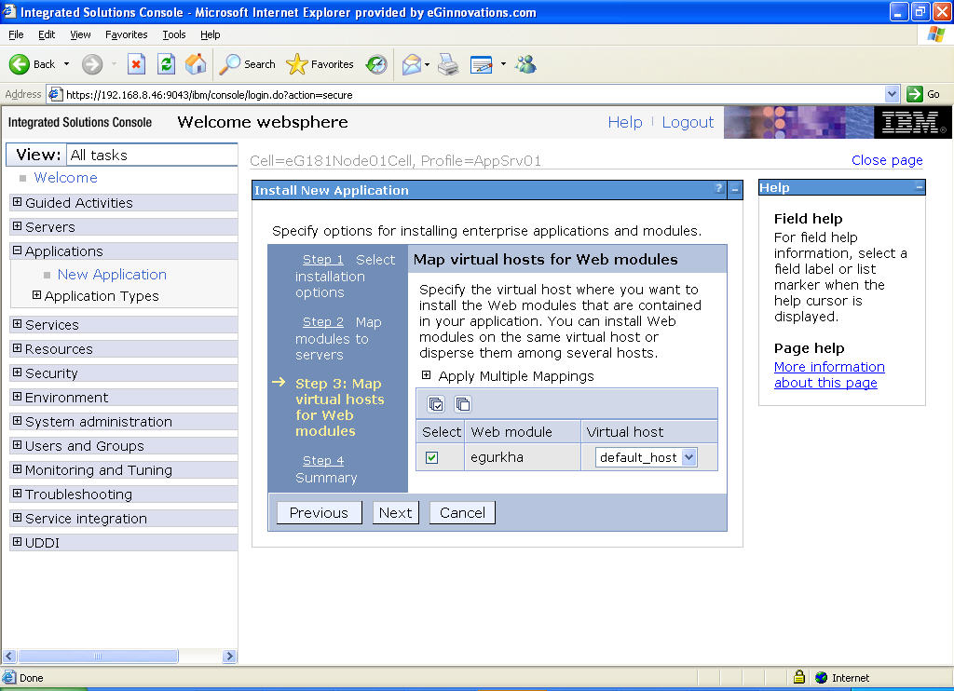Expand the Troubleshooting tree node
This screenshot has height=691, width=954.
(x=17, y=494)
